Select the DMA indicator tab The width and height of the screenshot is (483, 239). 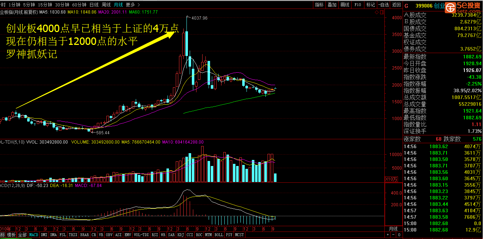54,235
